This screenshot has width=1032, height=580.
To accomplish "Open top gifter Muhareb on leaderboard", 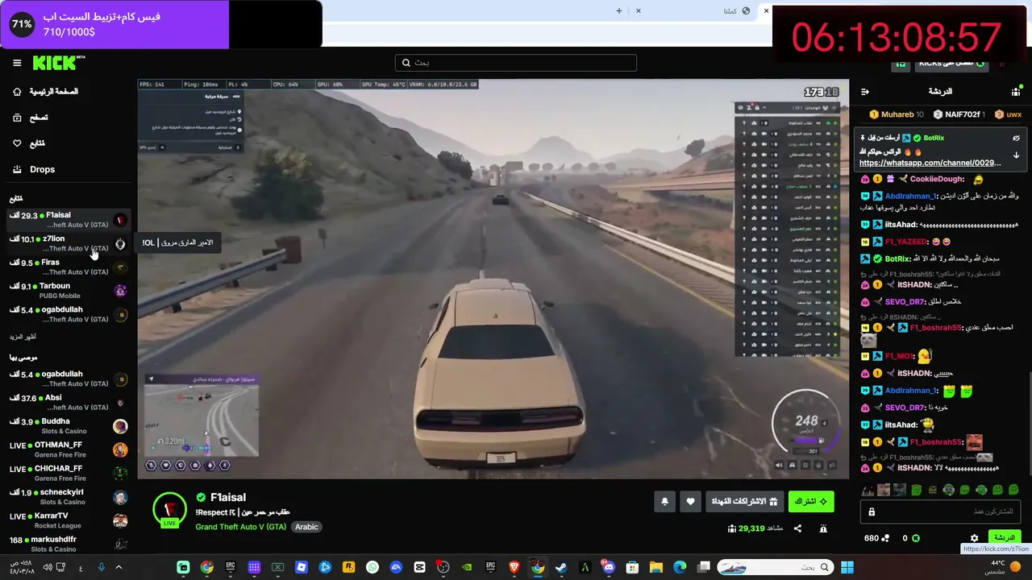I will point(896,114).
